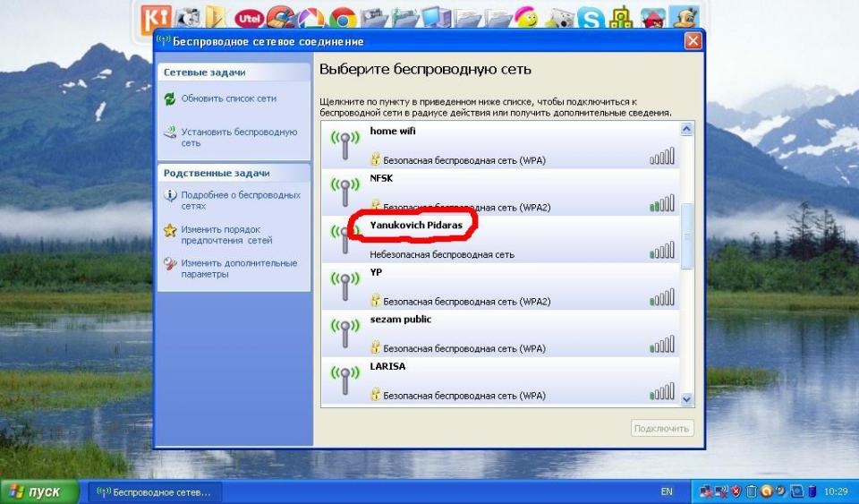Viewport: 859px width, 504px height.
Task: Click the star icon for preferred networks order
Action: (x=170, y=231)
